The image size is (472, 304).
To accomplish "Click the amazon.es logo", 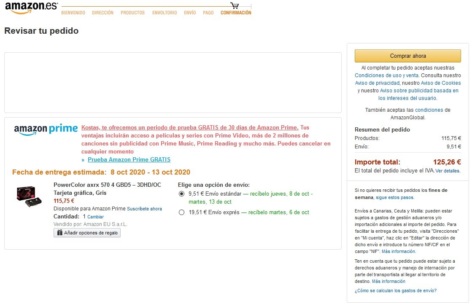I will (x=31, y=8).
